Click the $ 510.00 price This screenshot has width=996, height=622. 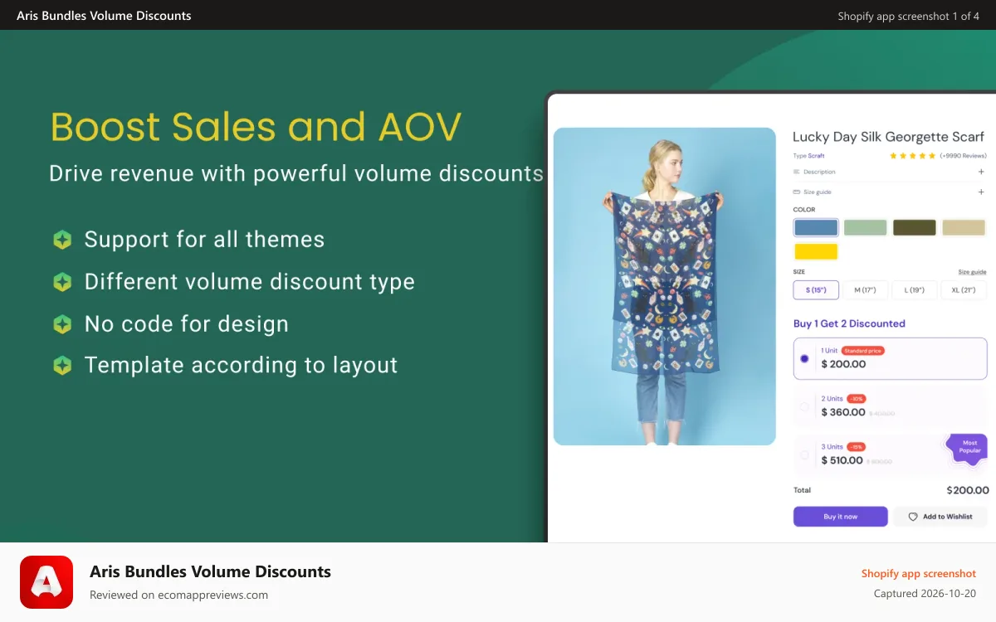click(x=842, y=460)
